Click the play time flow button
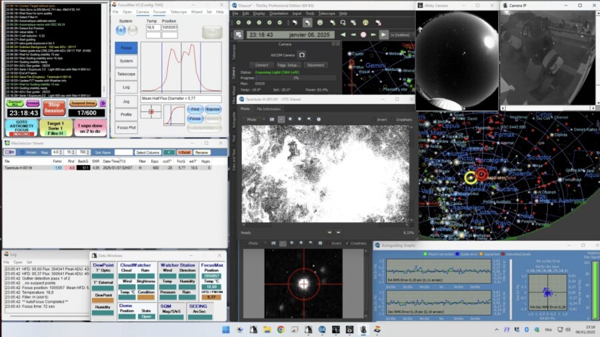 coord(383,35)
